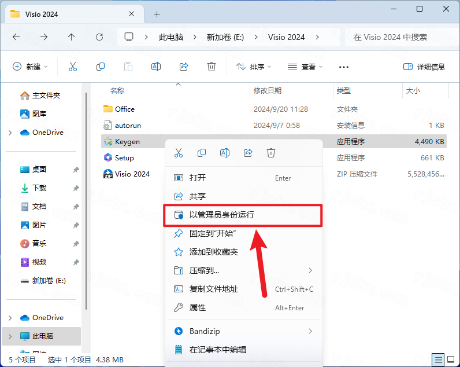The height and width of the screenshot is (367, 460).
Task: Open 桌面 in the sidebar
Action: point(42,170)
